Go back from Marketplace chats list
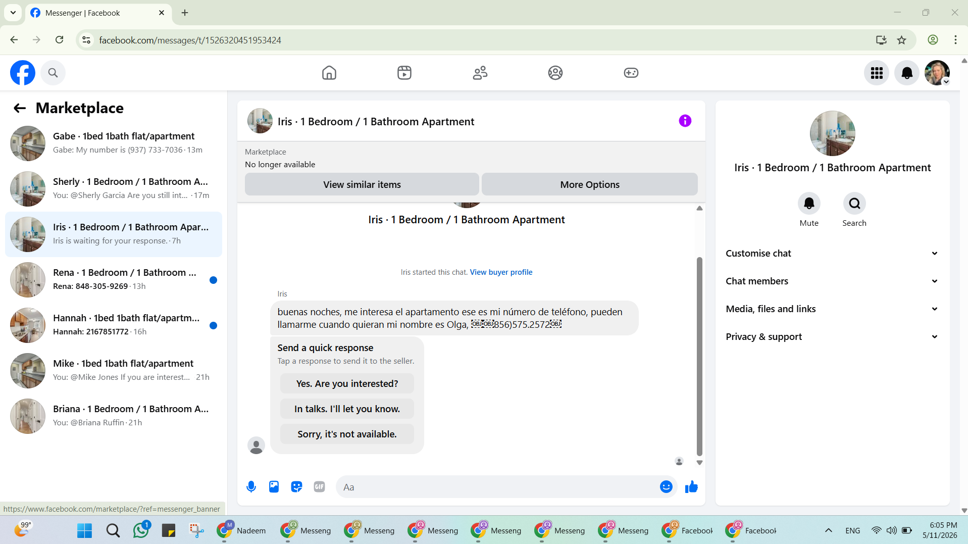The width and height of the screenshot is (968, 544). (20, 108)
